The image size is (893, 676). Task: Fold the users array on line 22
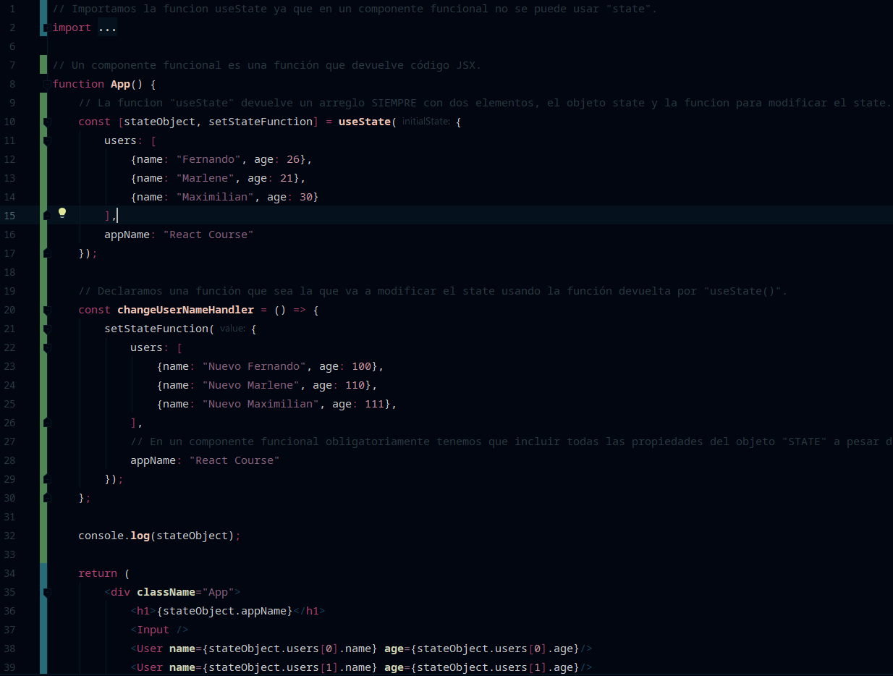[x=47, y=347]
